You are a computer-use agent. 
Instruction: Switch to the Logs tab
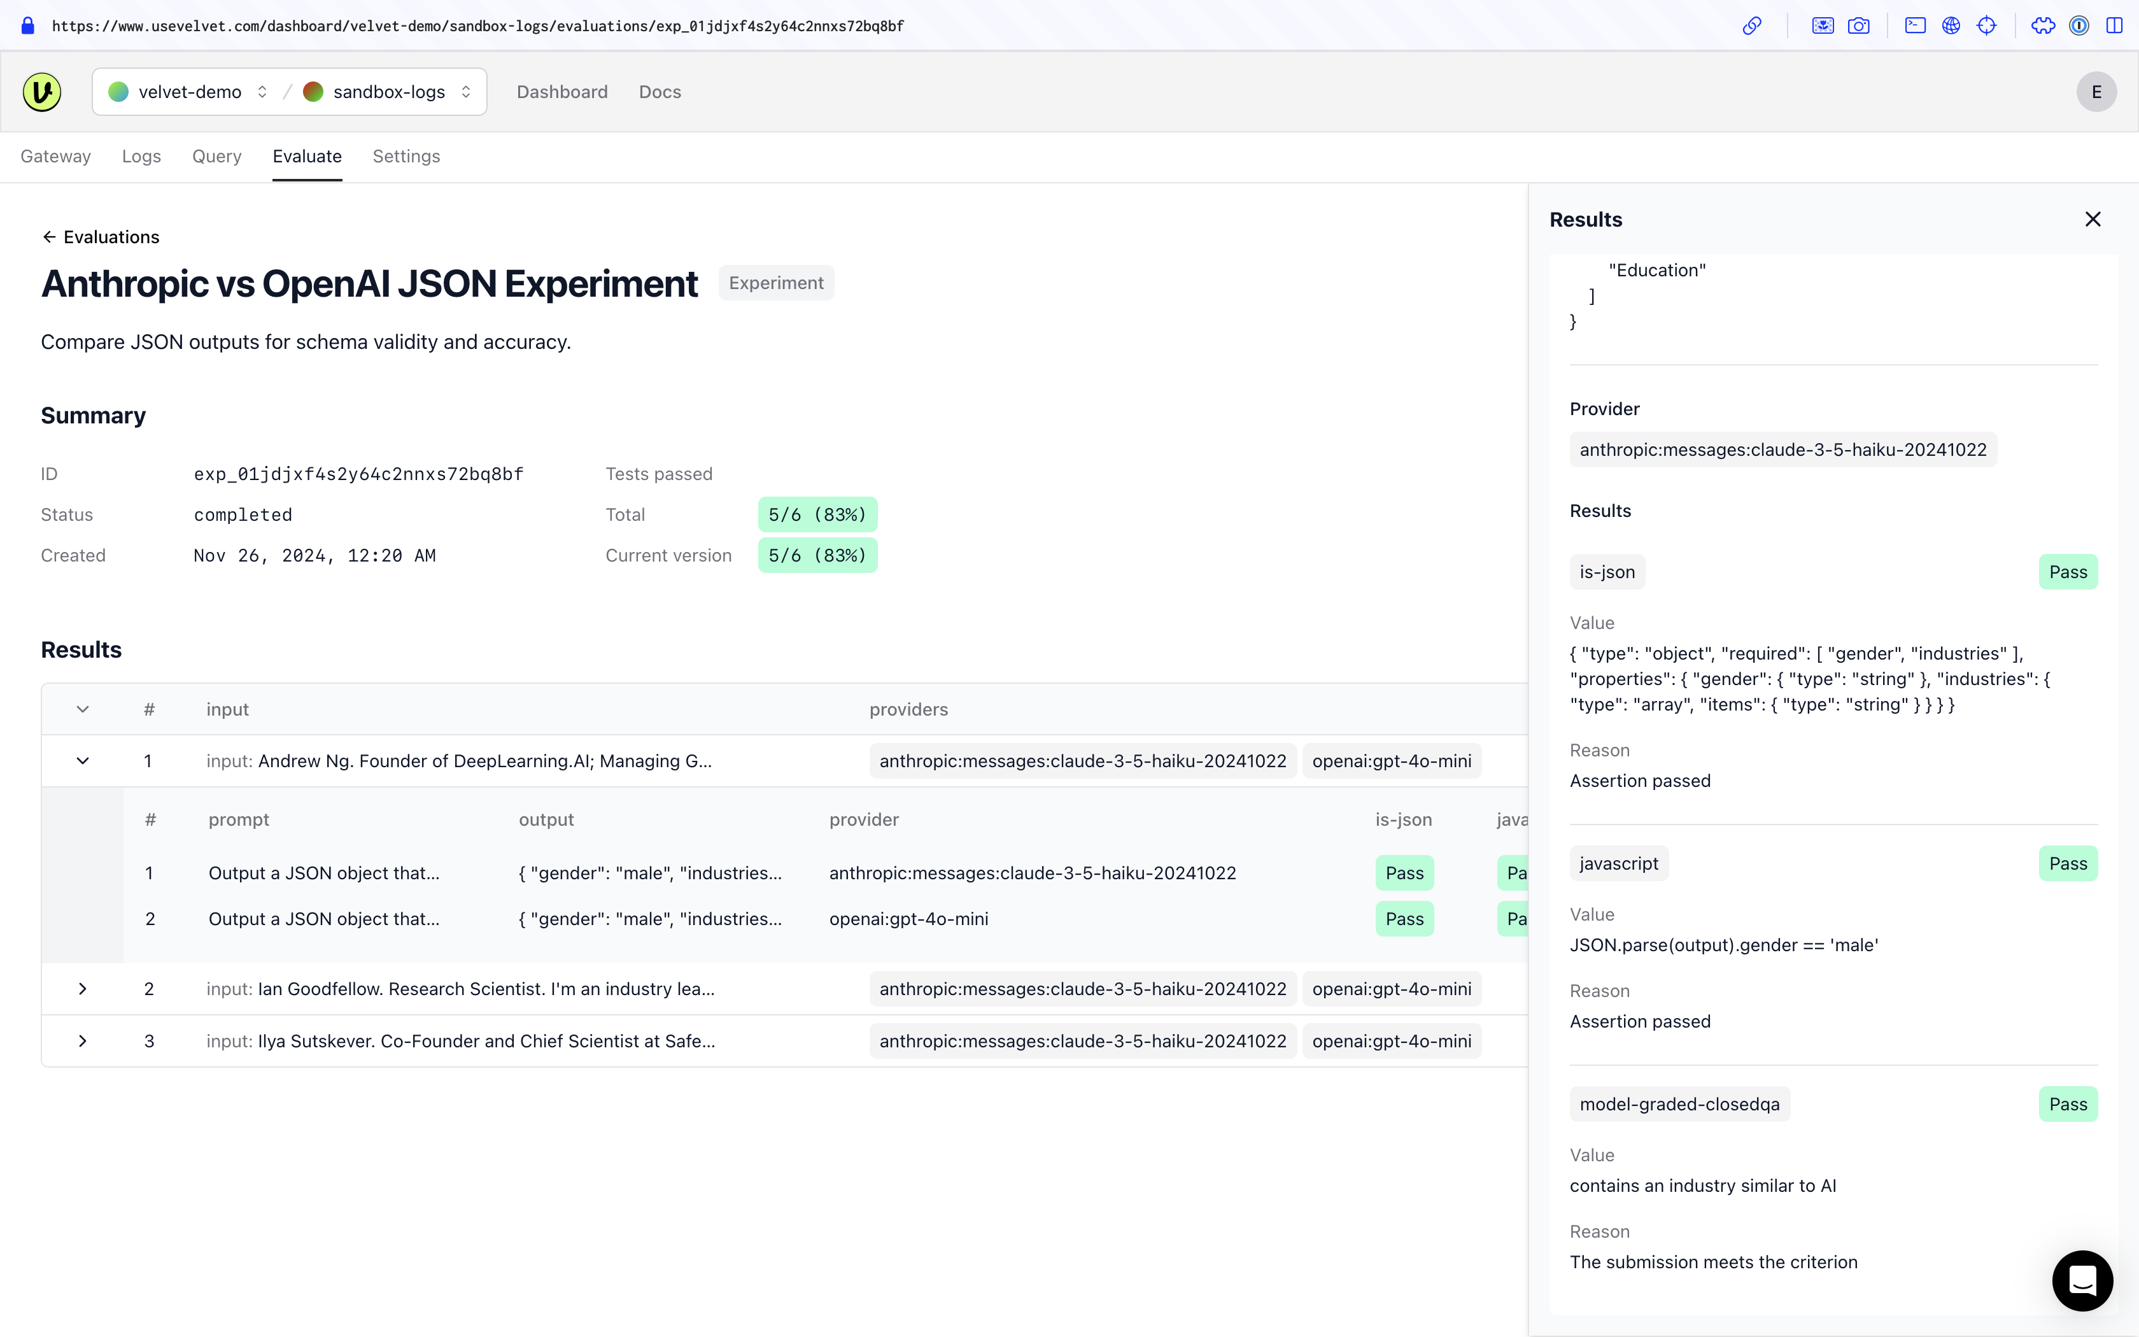point(140,155)
